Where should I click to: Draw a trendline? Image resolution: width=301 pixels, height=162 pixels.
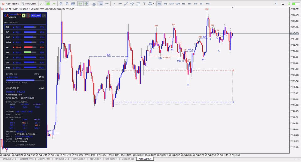tap(126, 4)
